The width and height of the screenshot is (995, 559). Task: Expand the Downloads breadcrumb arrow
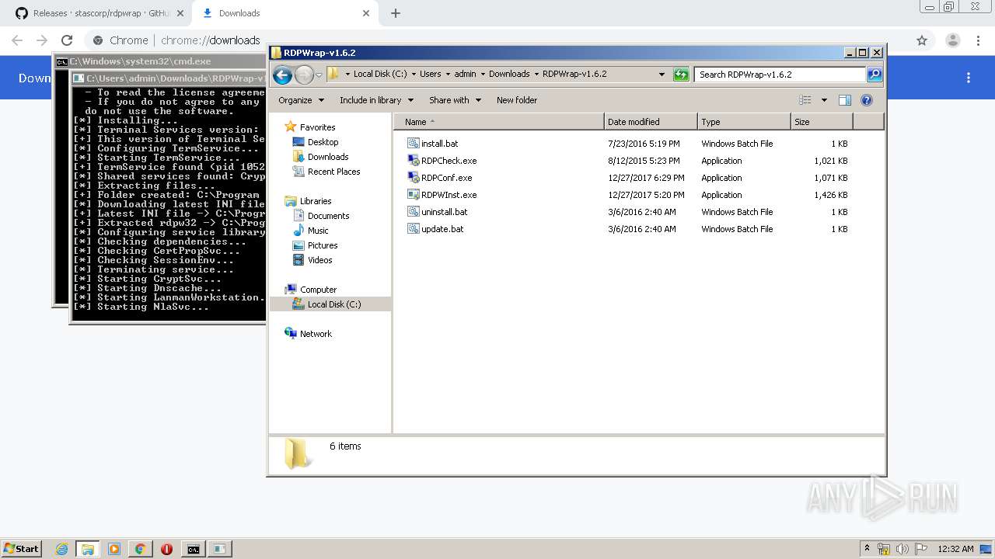(x=536, y=75)
